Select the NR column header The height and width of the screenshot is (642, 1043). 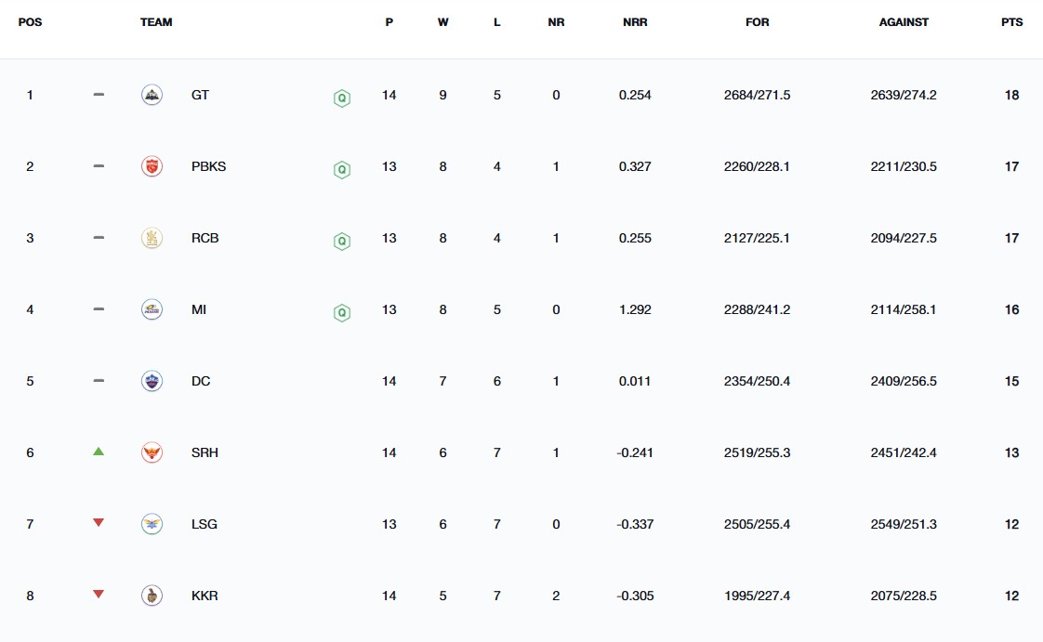[556, 22]
